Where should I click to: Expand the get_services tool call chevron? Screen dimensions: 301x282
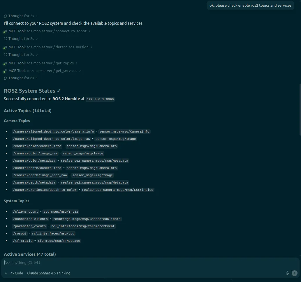pyautogui.click(x=80, y=71)
